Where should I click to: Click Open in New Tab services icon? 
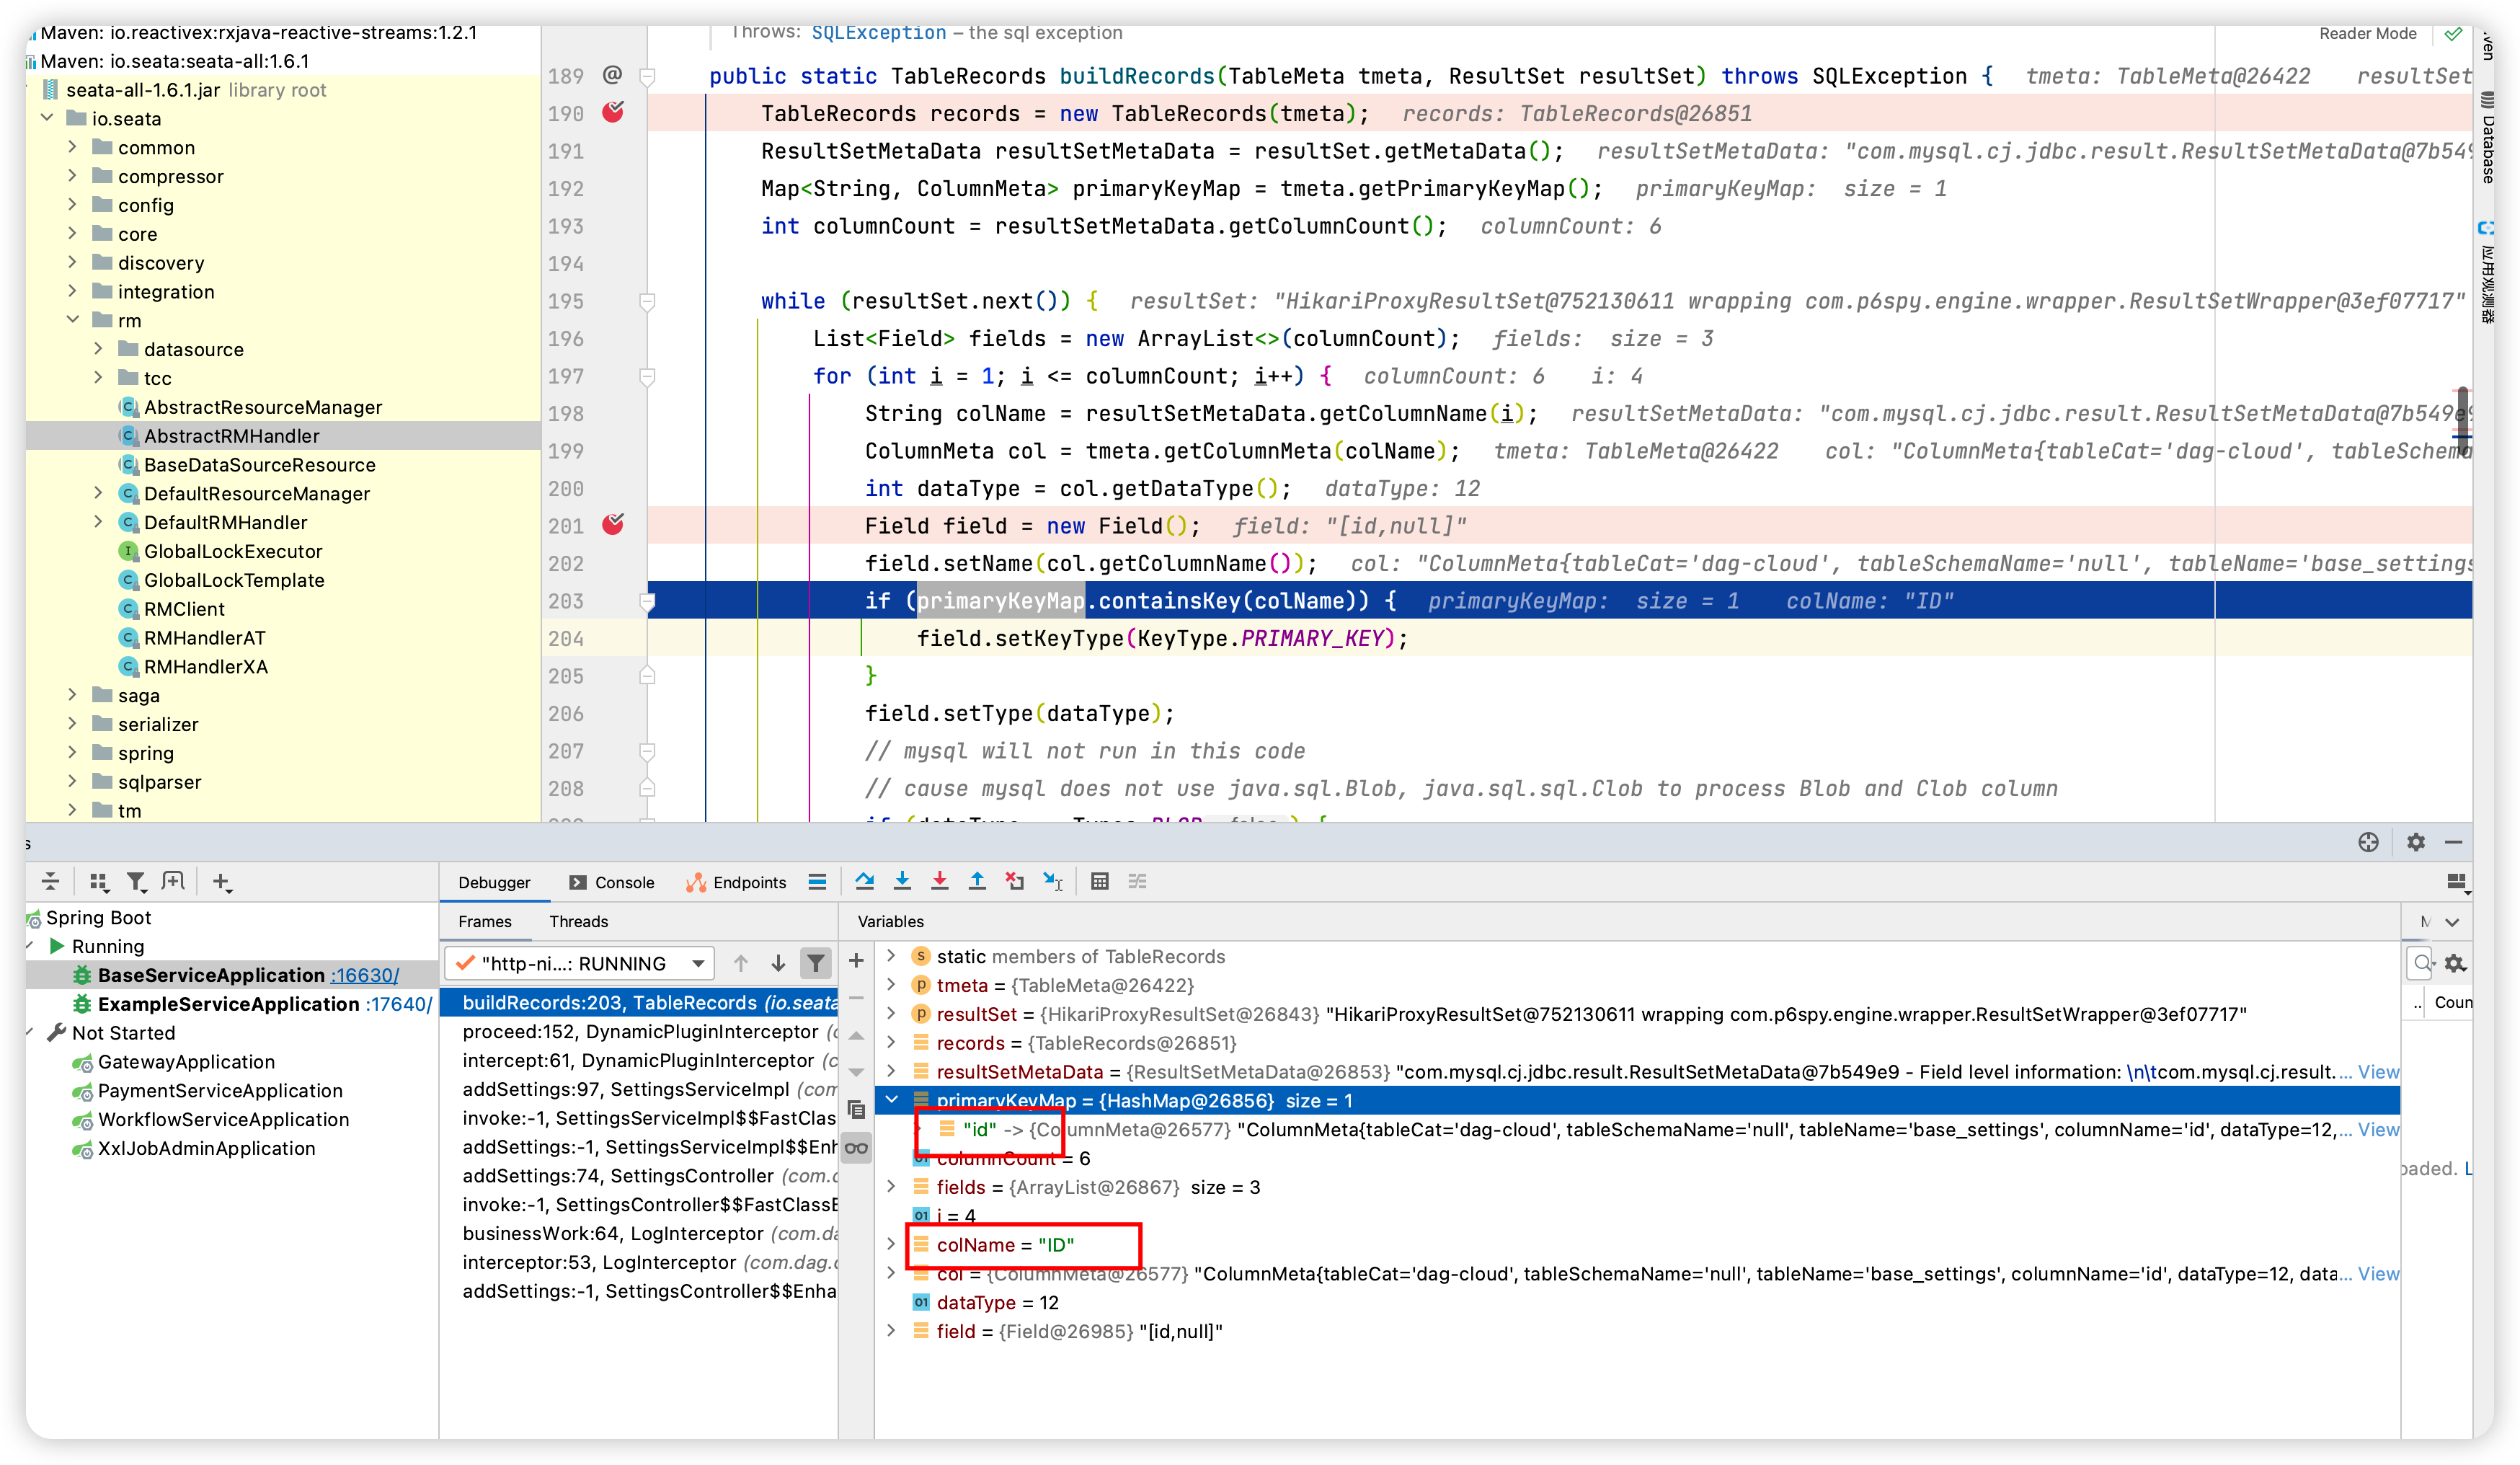coord(174,881)
